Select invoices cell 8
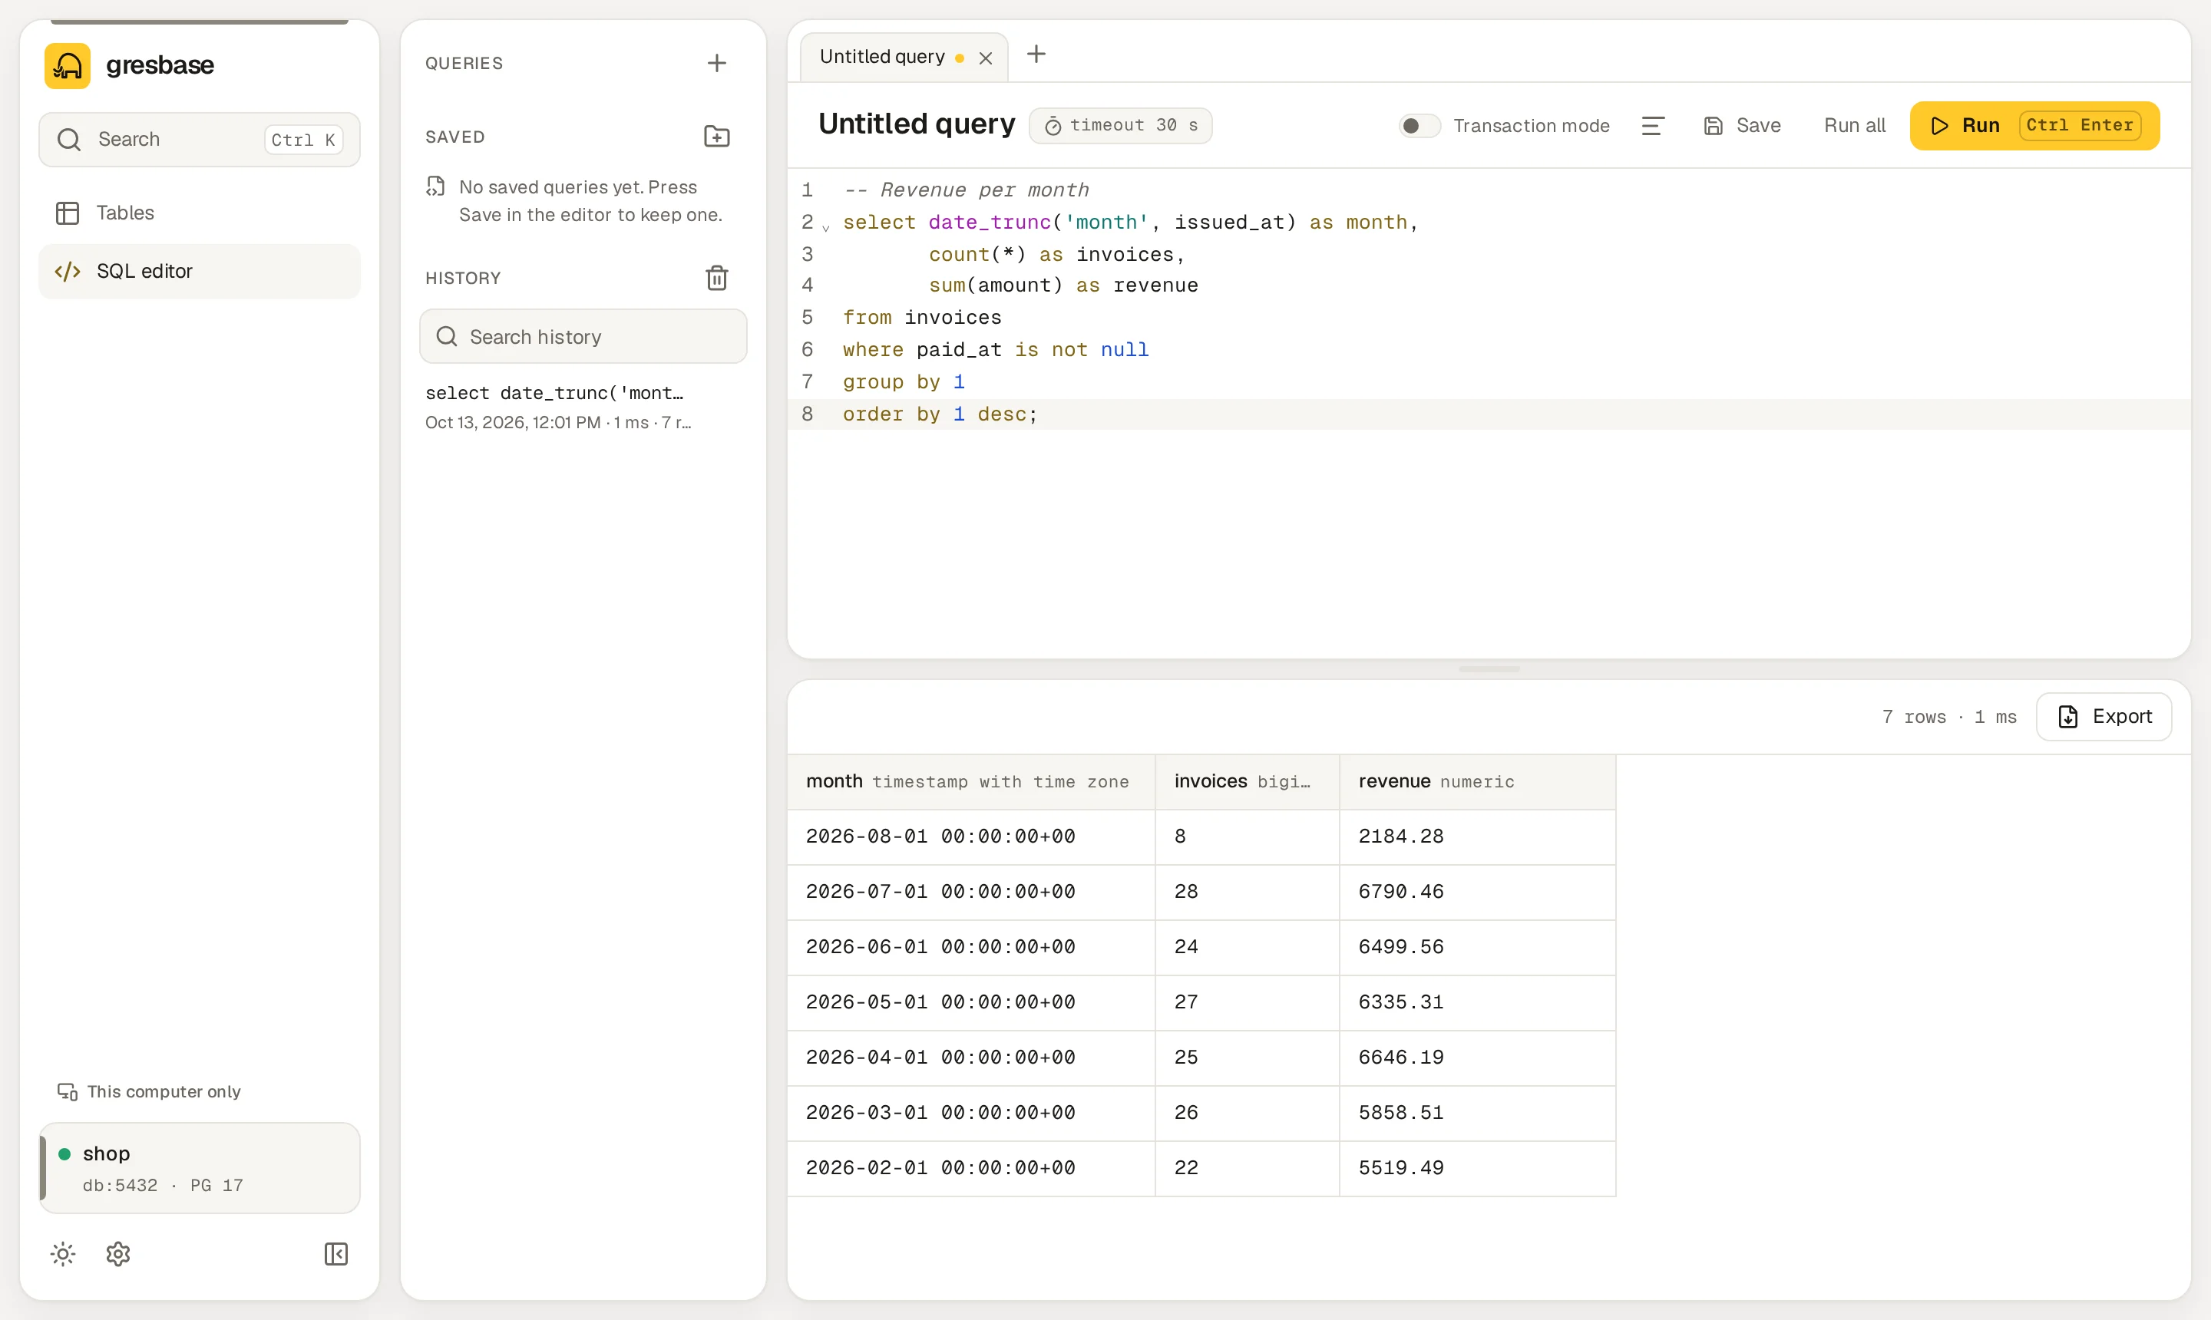The width and height of the screenshot is (2211, 1320). [1247, 836]
